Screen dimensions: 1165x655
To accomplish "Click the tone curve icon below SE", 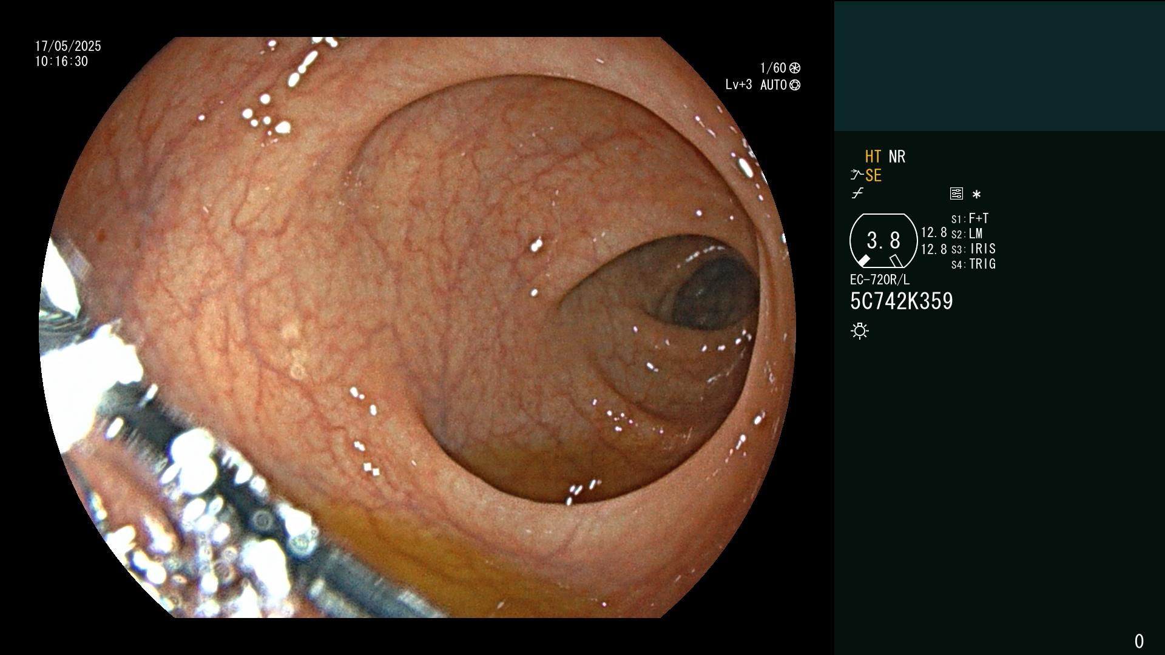I will (857, 193).
